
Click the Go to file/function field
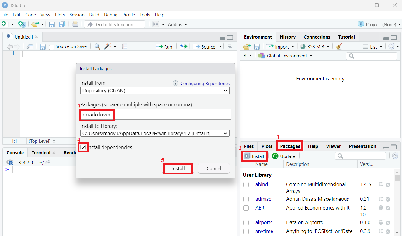click(115, 24)
